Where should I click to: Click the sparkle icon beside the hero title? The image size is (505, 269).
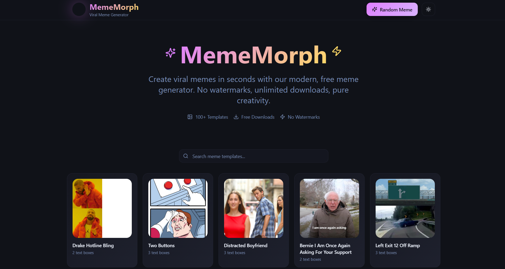(170, 53)
